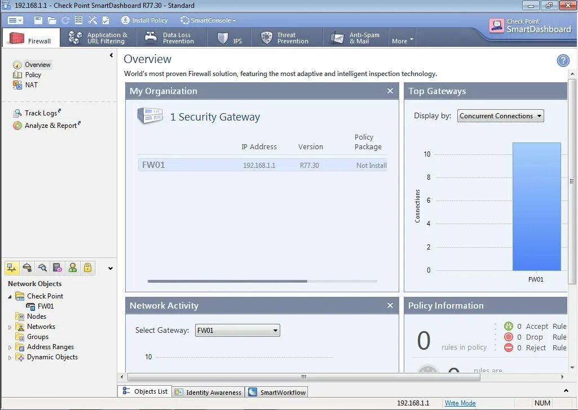Switch to Identity Awareness tab
The height and width of the screenshot is (410, 578).
click(208, 393)
